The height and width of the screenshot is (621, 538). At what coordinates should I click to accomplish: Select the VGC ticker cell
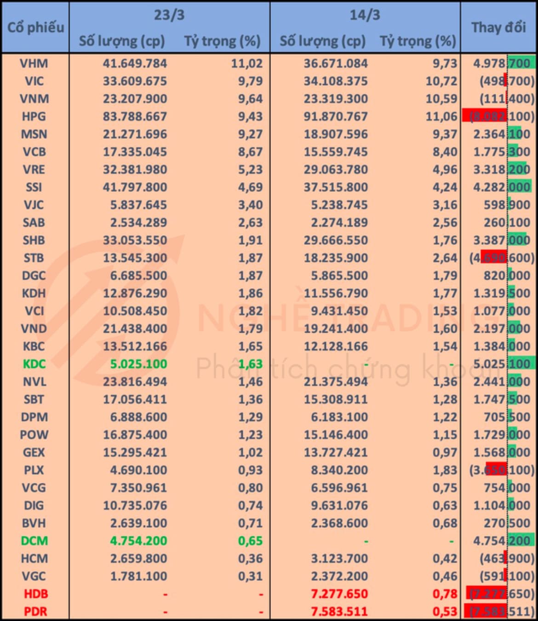[x=34, y=576]
